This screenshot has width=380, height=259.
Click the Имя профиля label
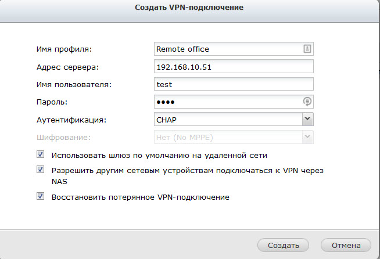64,49
